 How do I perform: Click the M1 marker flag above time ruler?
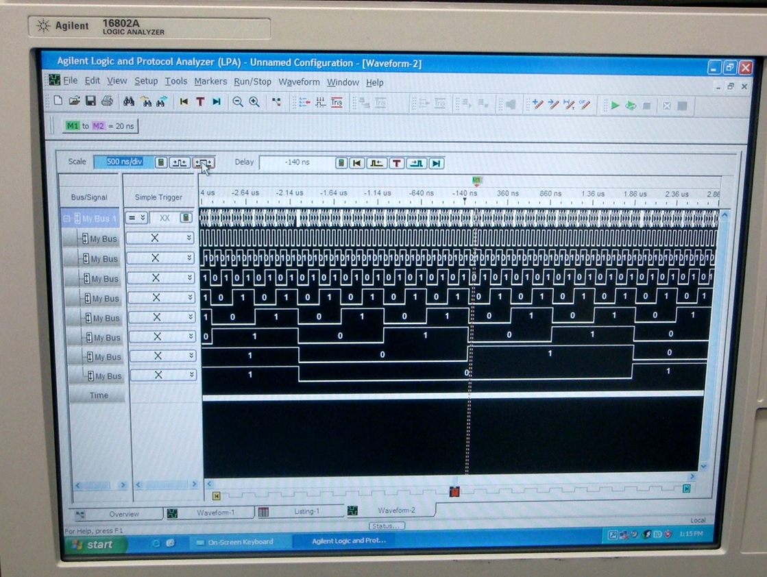coord(477,181)
